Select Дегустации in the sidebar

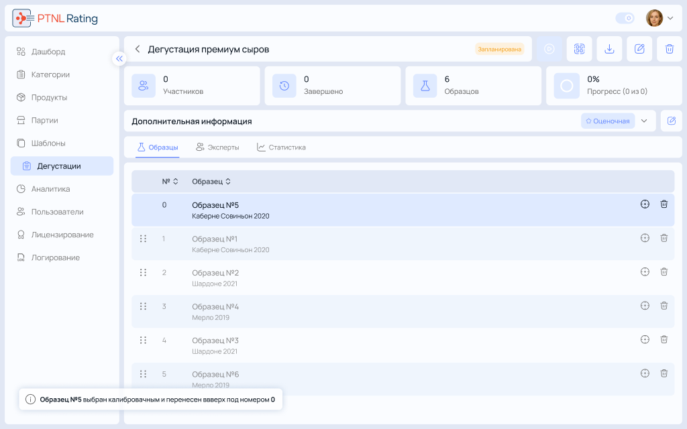pyautogui.click(x=62, y=166)
